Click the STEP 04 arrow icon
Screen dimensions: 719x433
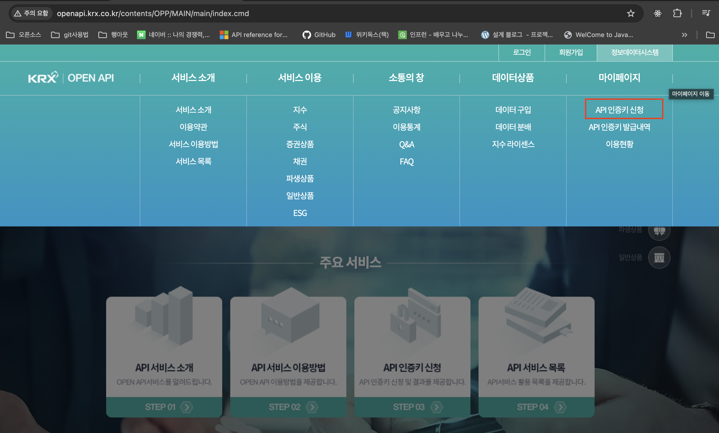pyautogui.click(x=560, y=407)
